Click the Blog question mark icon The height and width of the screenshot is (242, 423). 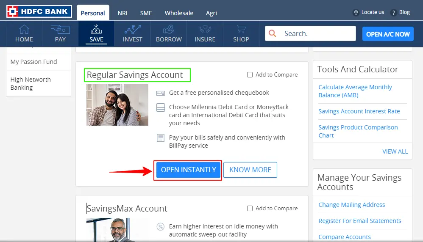(x=394, y=13)
